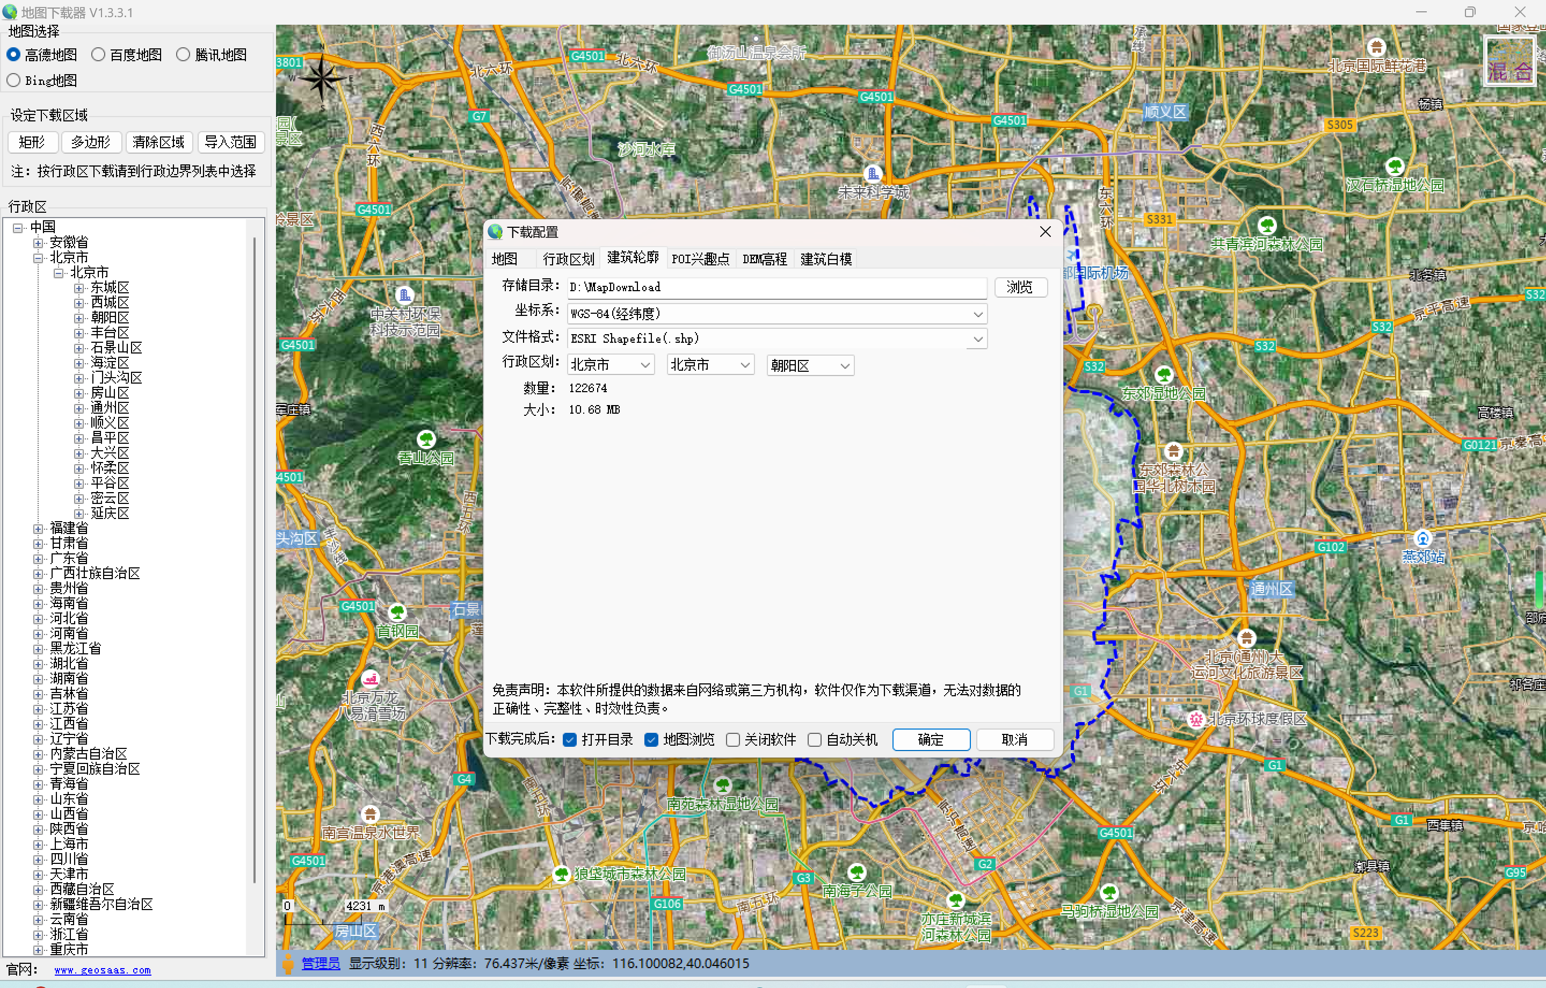Click the Future Science City building marker

[x=873, y=174]
